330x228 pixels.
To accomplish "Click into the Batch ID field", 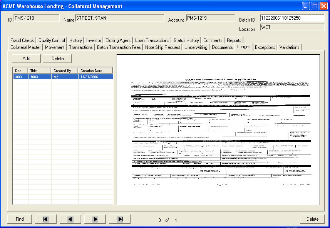I will [x=292, y=18].
